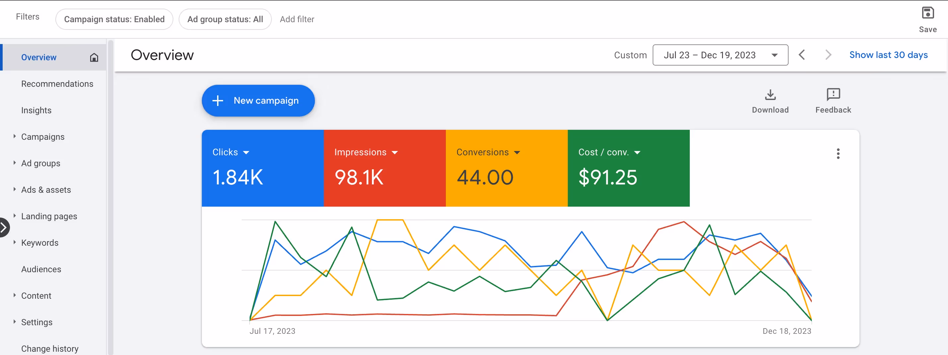The image size is (948, 355).
Task: Click the yellow Conversions scorecard value 44.00
Action: pyautogui.click(x=485, y=177)
